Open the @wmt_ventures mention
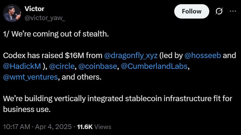The width and height of the screenshot is (241, 135). pos(30,77)
